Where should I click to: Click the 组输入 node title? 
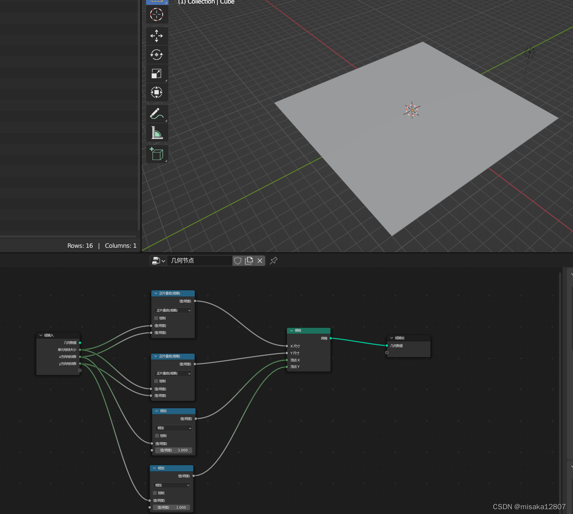49,336
